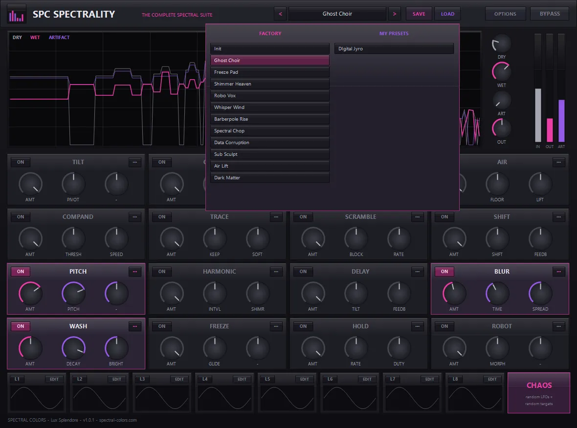Load the Dark Matter preset
The image size is (577, 428).
(270, 178)
